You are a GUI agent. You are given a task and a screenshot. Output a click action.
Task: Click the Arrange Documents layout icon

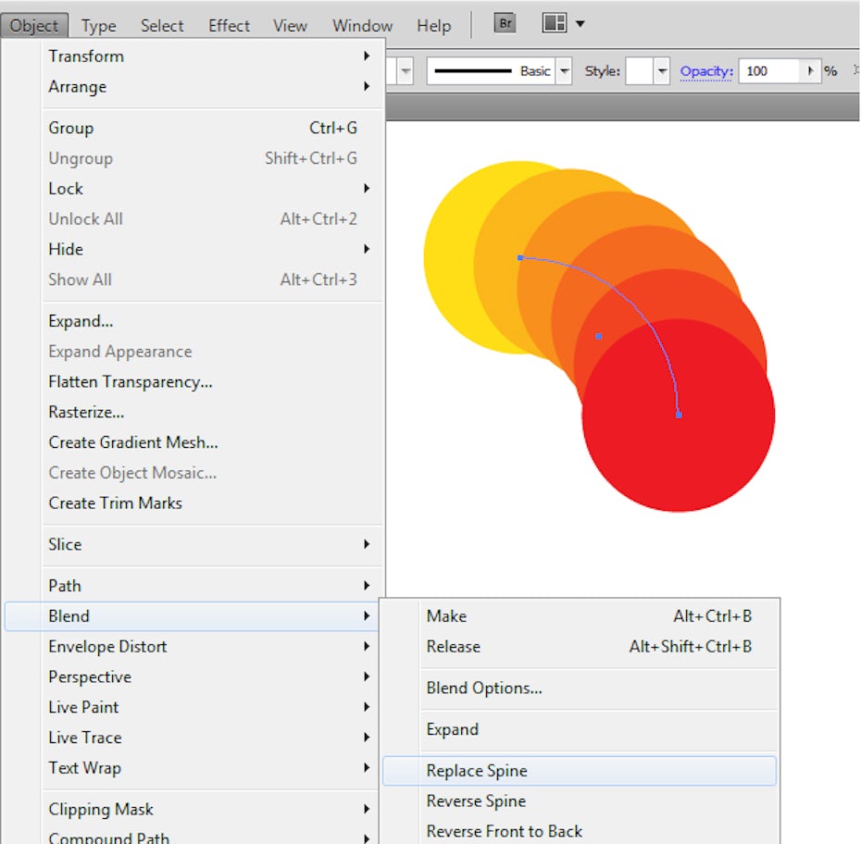point(555,23)
